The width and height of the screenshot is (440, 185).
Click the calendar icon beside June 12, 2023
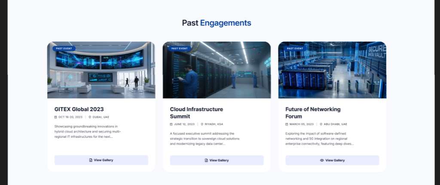(171, 124)
